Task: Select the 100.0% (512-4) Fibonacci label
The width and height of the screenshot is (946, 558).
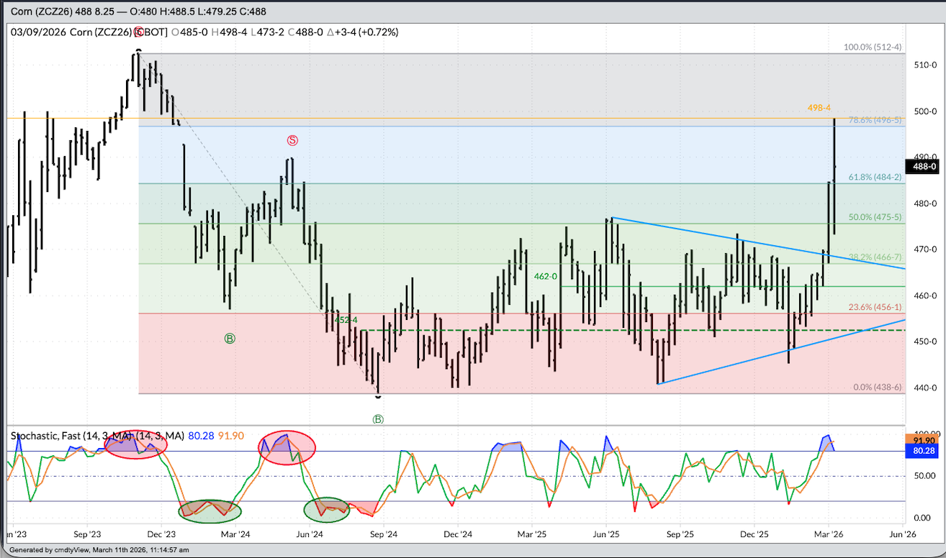Action: (x=873, y=47)
